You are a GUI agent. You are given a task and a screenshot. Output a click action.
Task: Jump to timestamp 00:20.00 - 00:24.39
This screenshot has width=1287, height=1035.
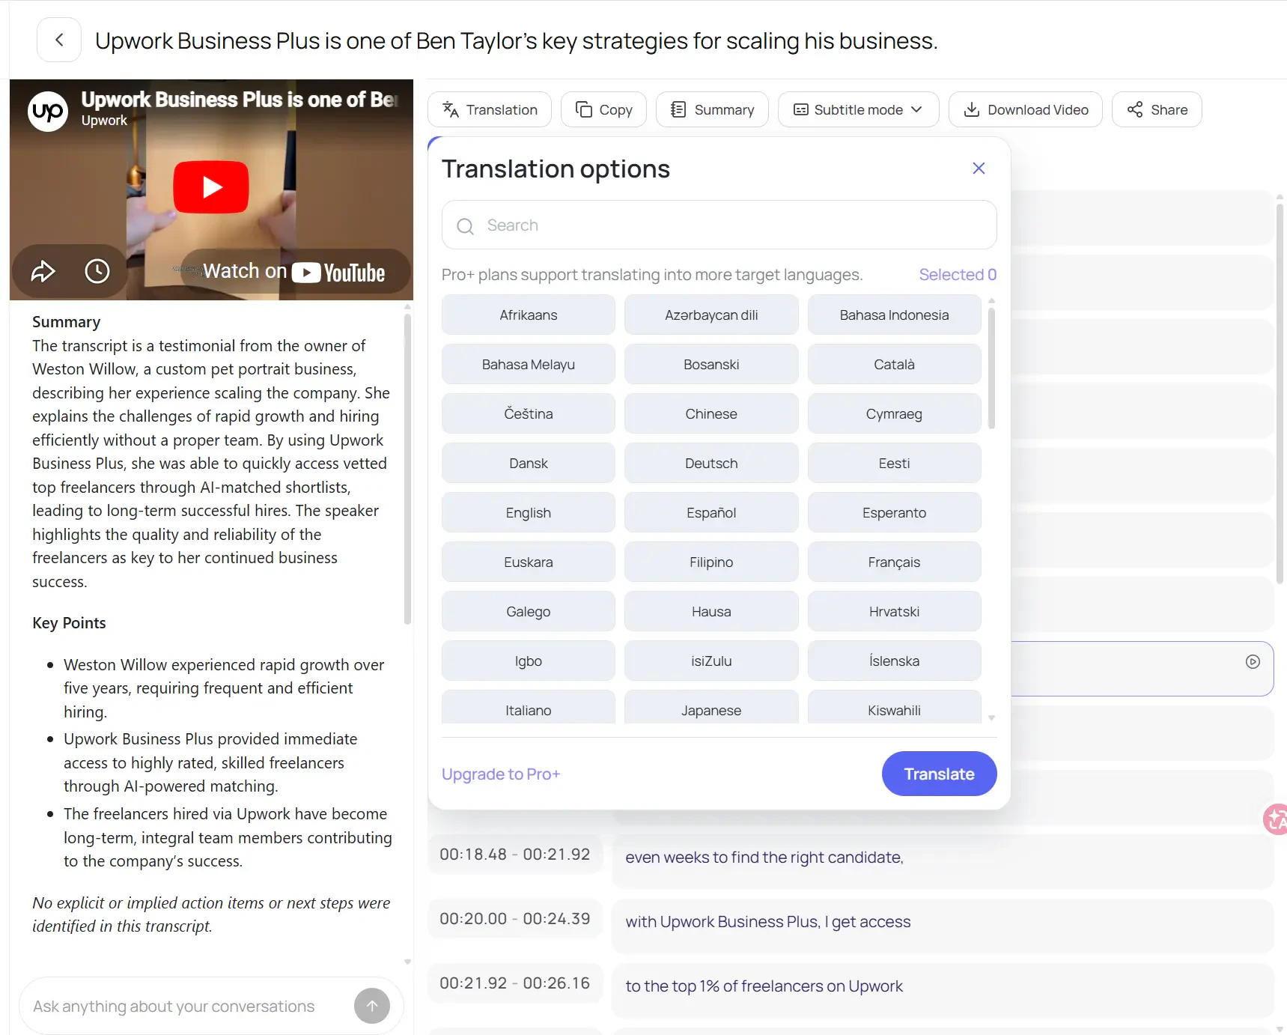[515, 919]
